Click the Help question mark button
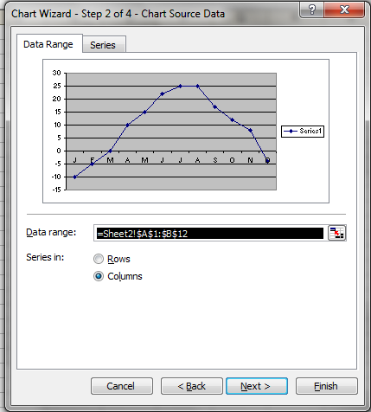This screenshot has height=412, width=371. (312, 10)
